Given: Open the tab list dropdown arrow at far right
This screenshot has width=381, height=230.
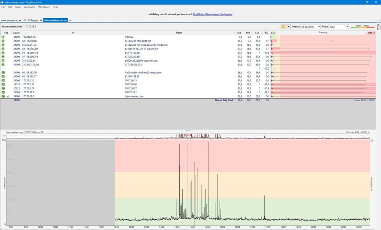Looking at the screenshot, I should pyautogui.click(x=379, y=21).
